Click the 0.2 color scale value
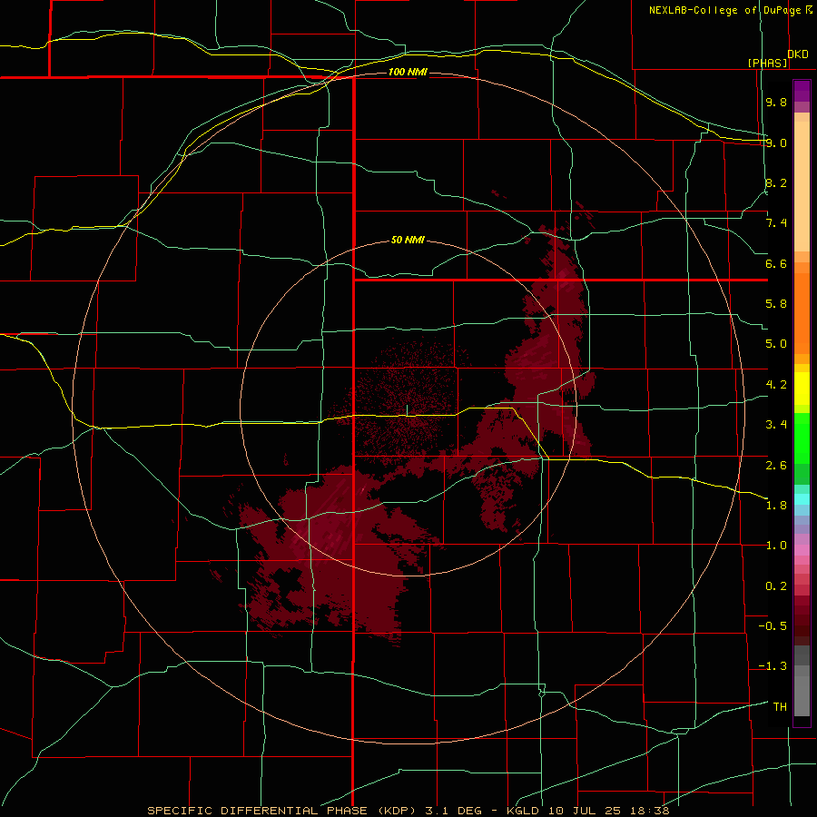Image resolution: width=817 pixels, height=817 pixels. pos(776,586)
